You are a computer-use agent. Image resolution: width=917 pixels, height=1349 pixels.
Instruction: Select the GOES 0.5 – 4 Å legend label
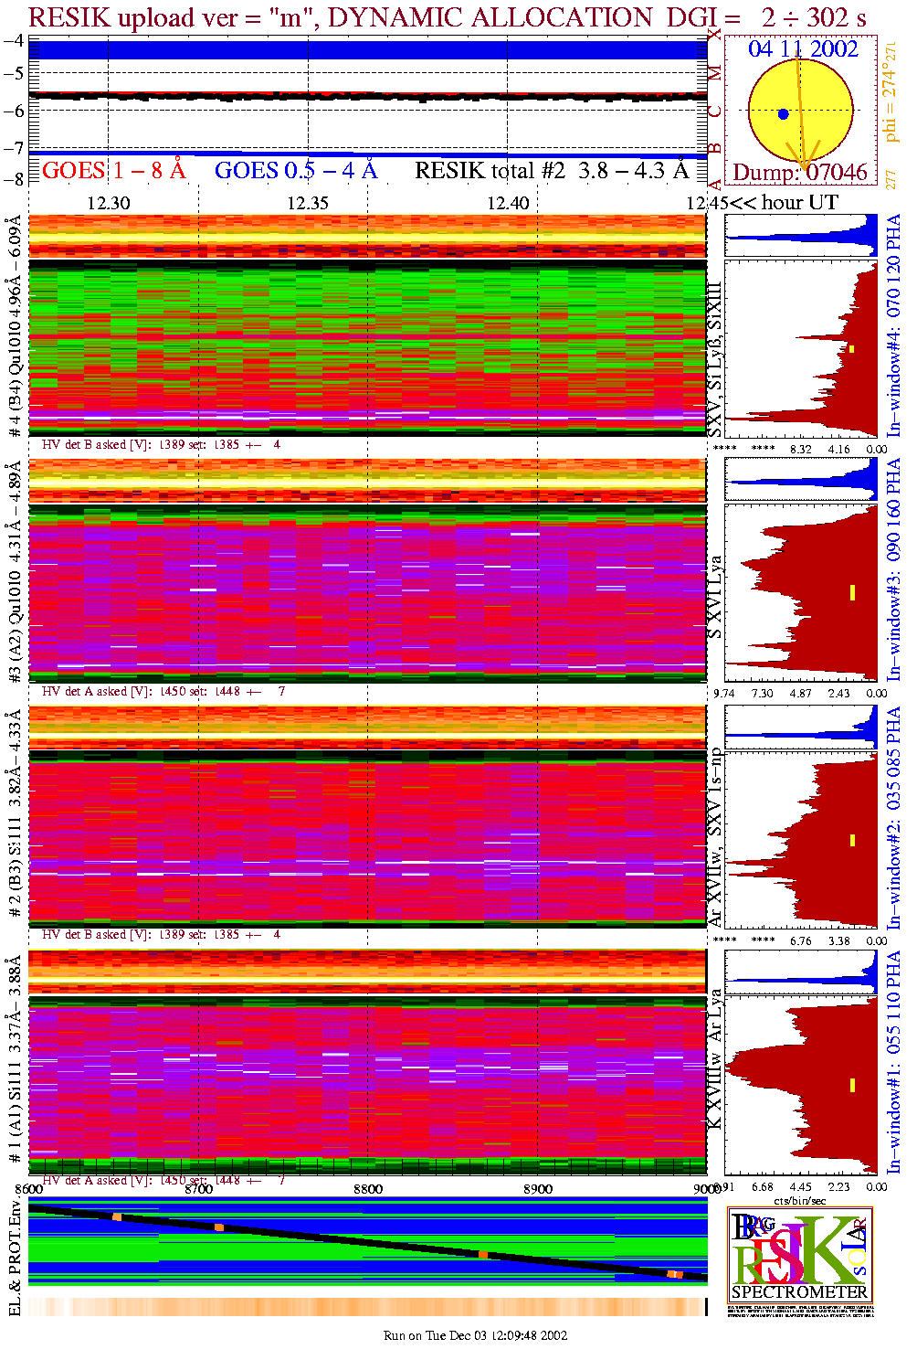coord(296,171)
